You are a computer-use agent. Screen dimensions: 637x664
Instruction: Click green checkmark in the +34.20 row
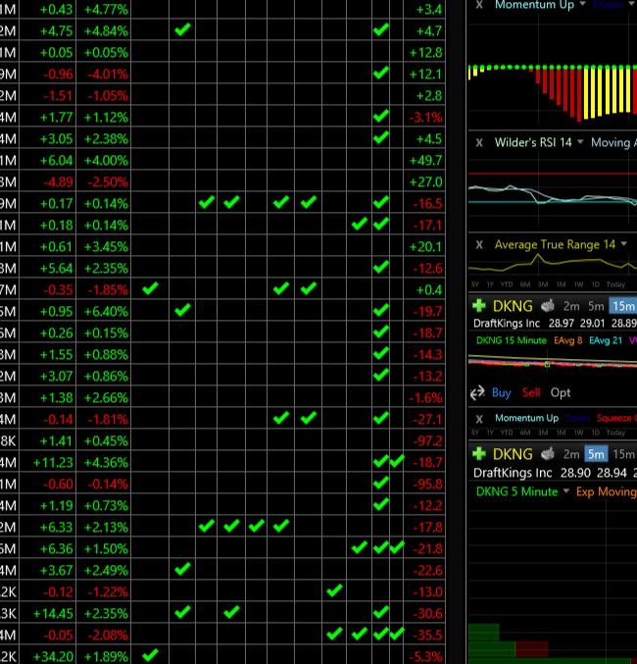(x=151, y=655)
